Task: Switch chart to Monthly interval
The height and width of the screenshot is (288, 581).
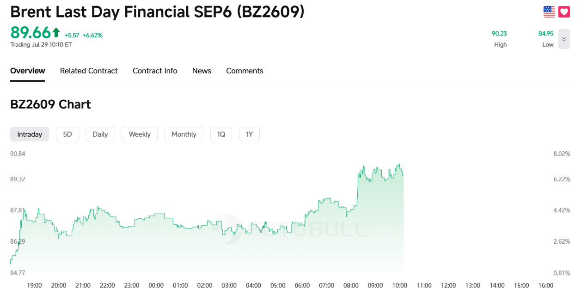Action: click(184, 134)
